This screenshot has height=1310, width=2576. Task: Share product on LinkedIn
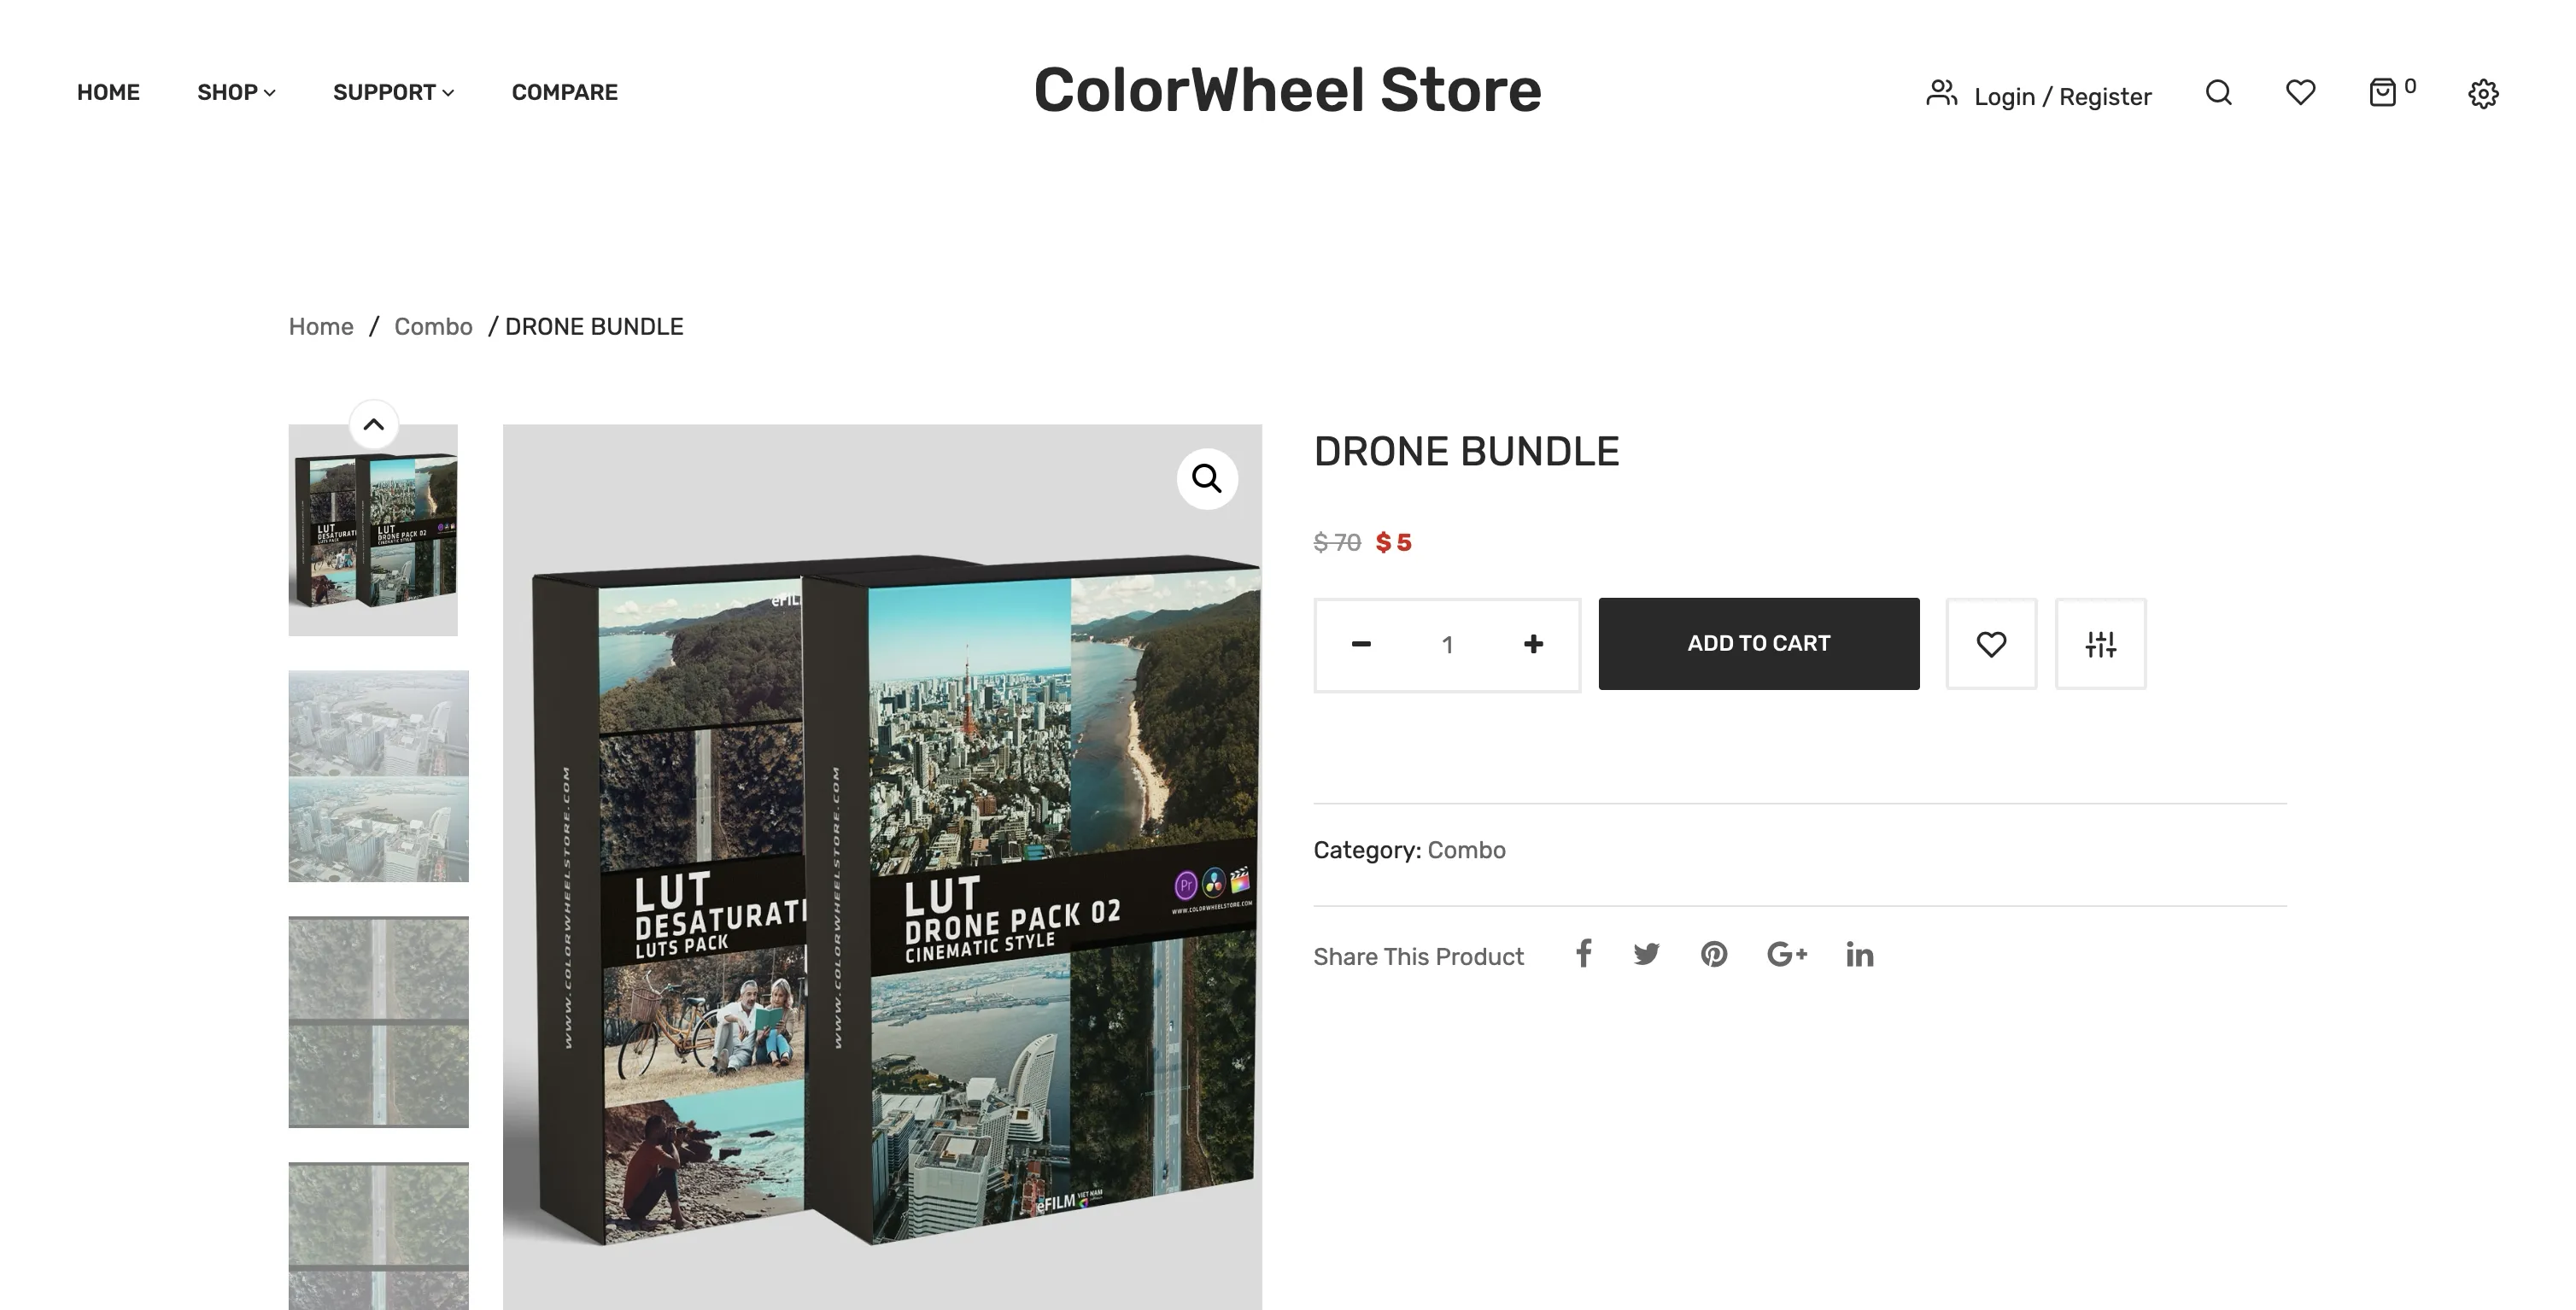click(1859, 955)
